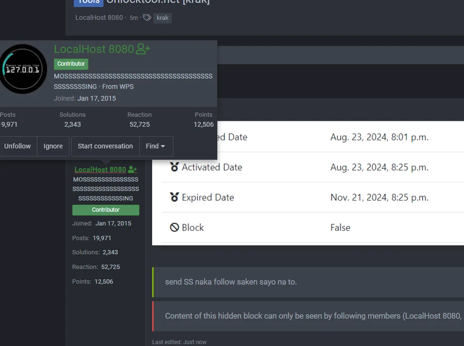Image resolution: width=464 pixels, height=346 pixels.
Task: Click 'From WPS' location in popup
Action: click(118, 86)
